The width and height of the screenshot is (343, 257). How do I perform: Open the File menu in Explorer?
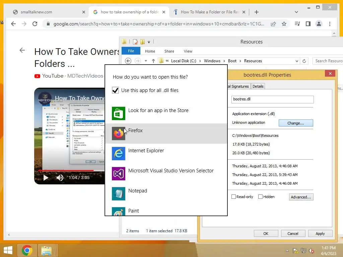131,51
